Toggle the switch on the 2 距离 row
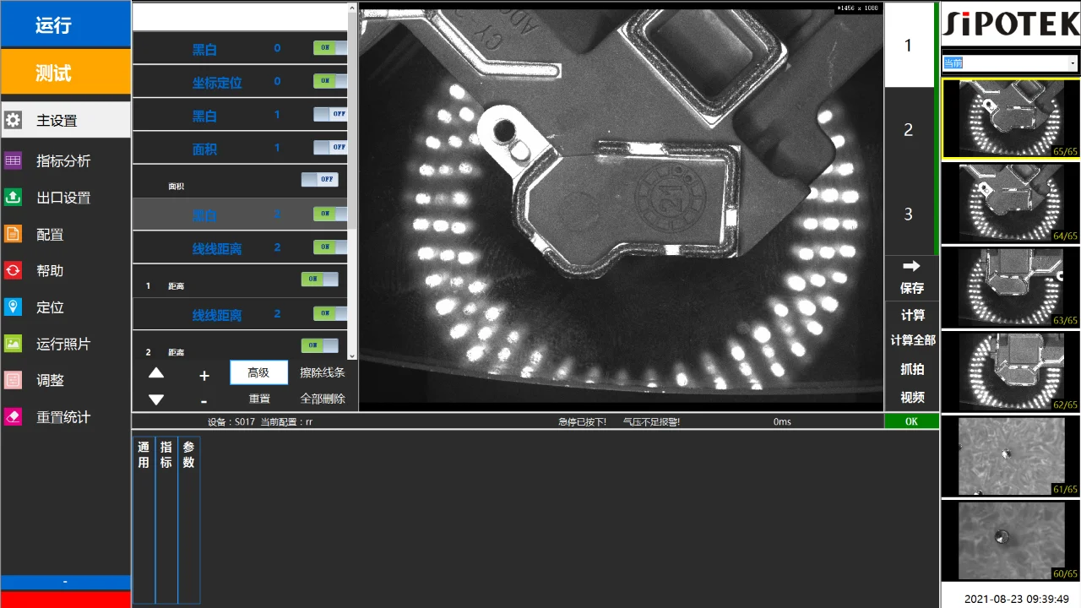Screen dimensions: 1081x608 pos(319,345)
